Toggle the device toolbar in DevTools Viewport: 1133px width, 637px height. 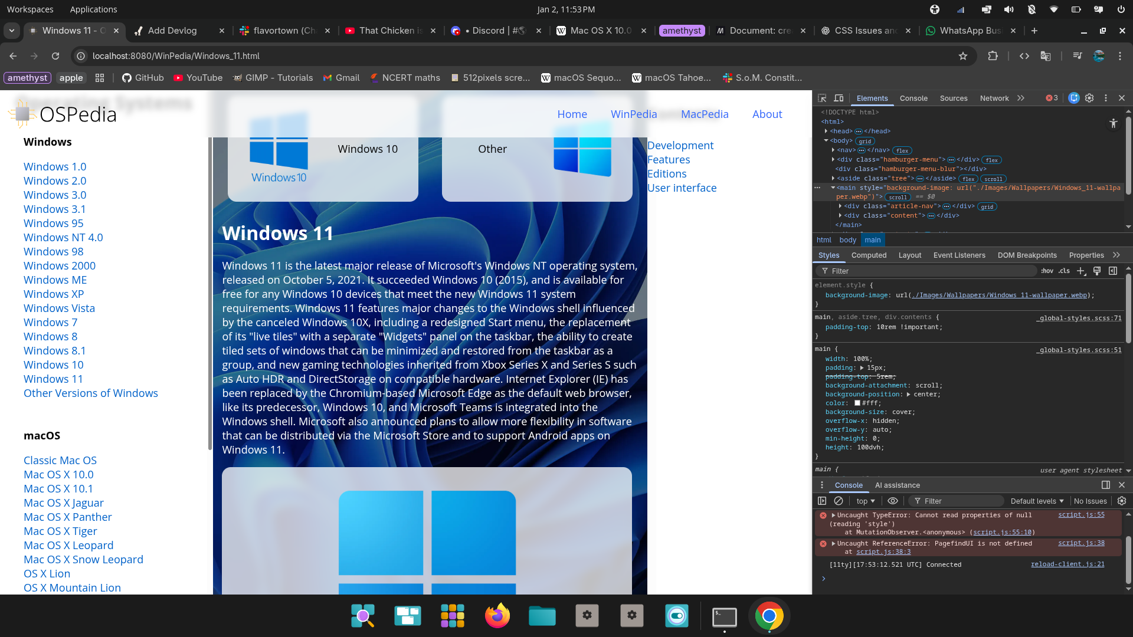point(839,98)
